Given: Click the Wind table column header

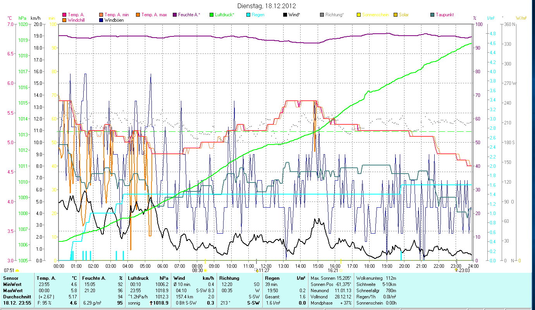Looking at the screenshot, I should tap(179, 278).
